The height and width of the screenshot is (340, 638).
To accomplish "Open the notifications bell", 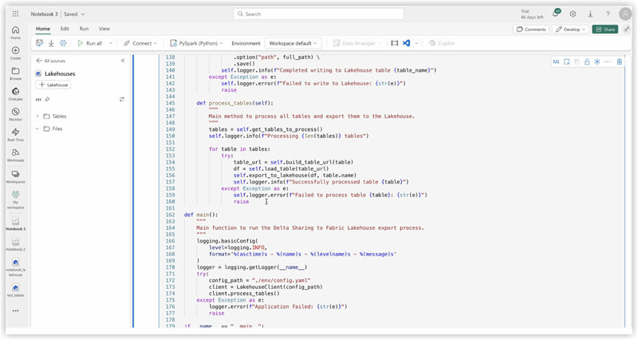I will pyautogui.click(x=555, y=14).
